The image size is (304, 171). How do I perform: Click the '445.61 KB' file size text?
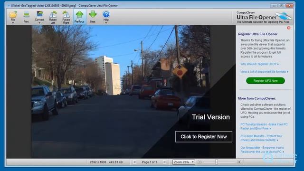116,162
